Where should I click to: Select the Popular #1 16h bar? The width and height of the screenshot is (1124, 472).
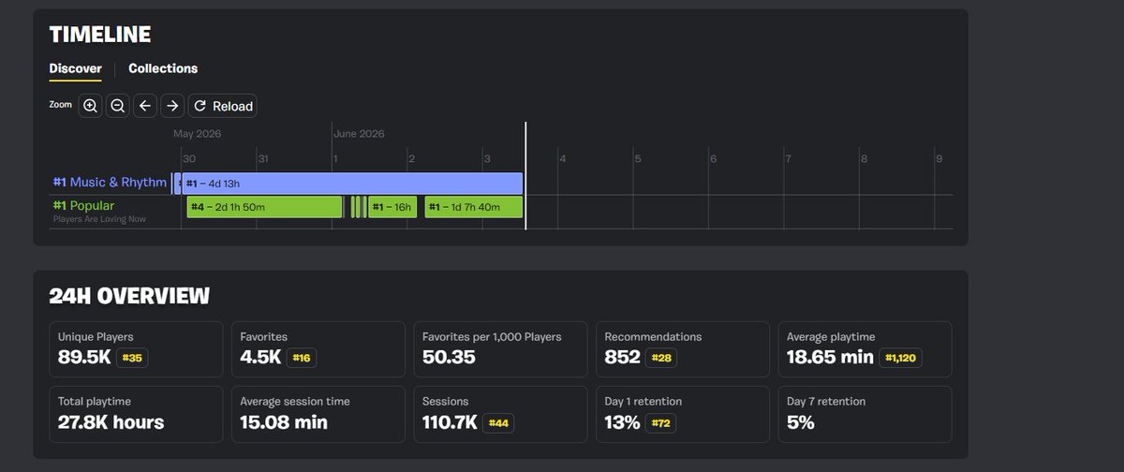392,207
